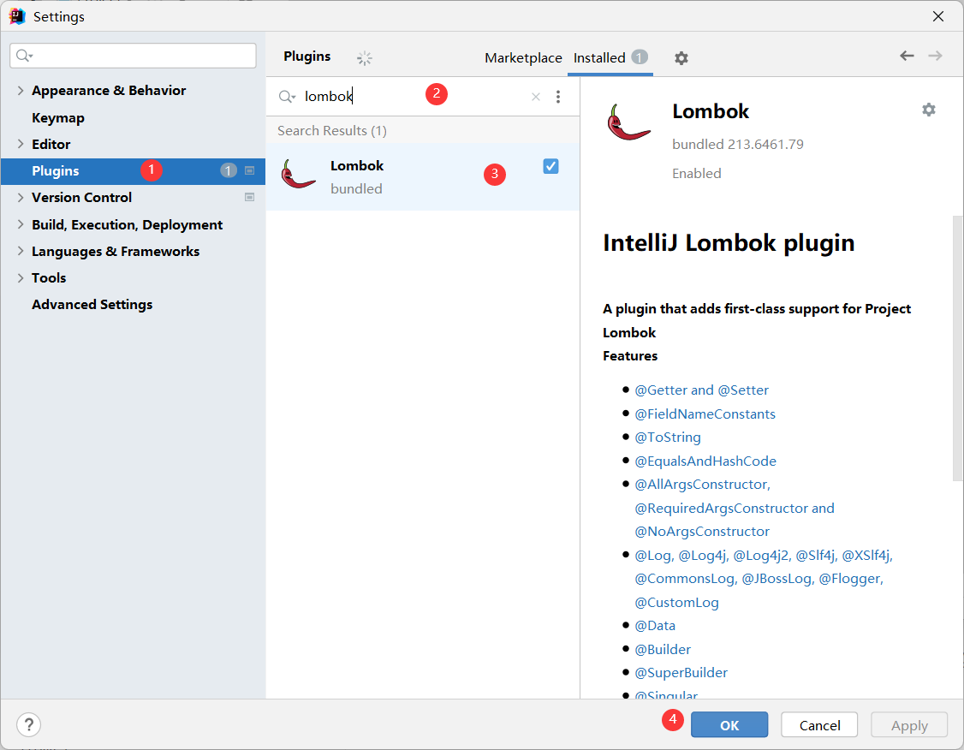Open the @Data link
Viewport: 964px width, 750px height.
(x=655, y=626)
